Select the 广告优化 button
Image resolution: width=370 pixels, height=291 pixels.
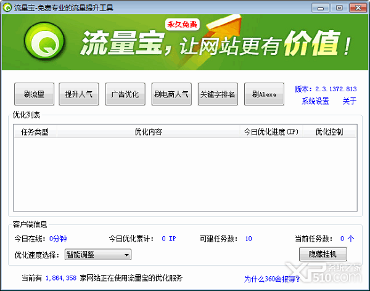[x=125, y=94]
